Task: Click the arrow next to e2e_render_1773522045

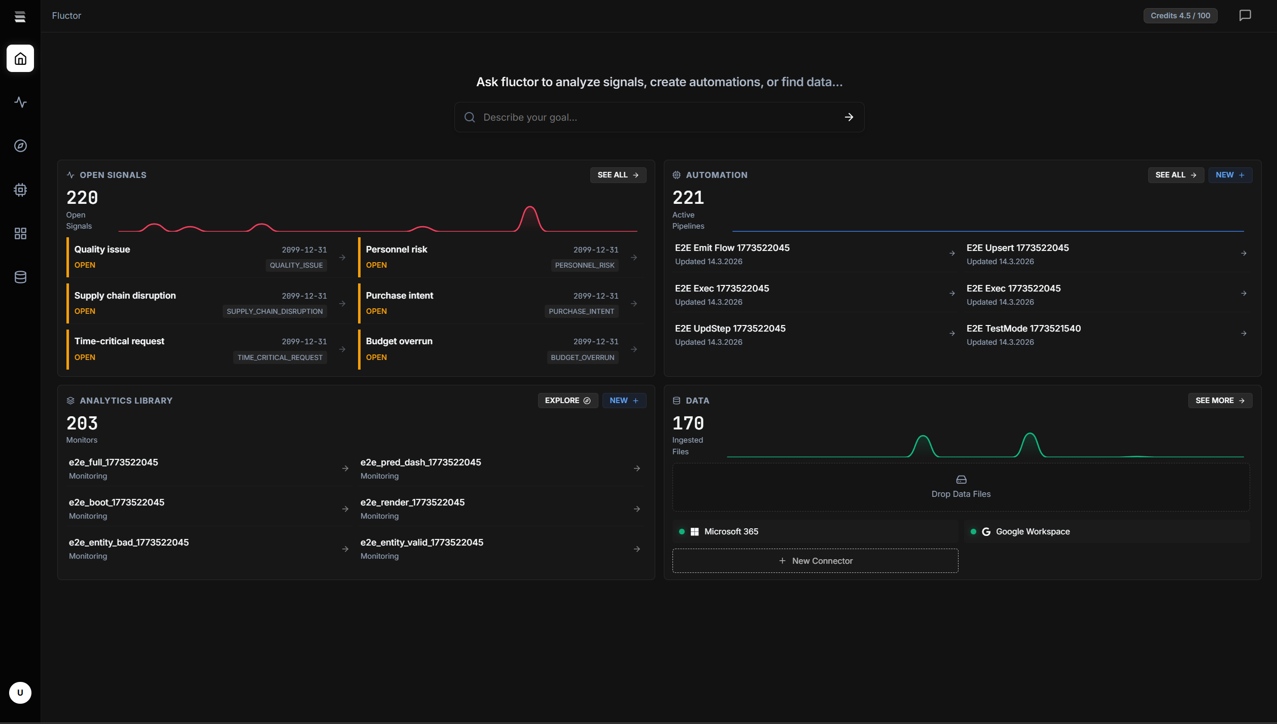Action: point(636,509)
